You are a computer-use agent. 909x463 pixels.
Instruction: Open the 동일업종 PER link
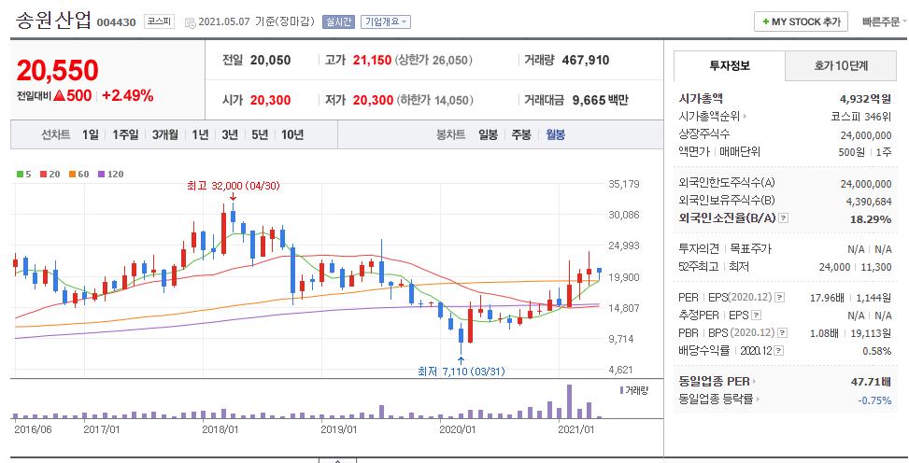pos(717,381)
